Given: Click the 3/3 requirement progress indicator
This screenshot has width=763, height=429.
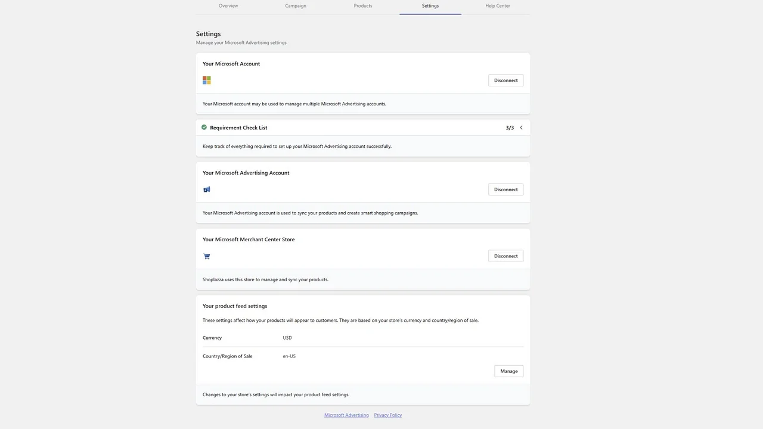Looking at the screenshot, I should [x=510, y=127].
